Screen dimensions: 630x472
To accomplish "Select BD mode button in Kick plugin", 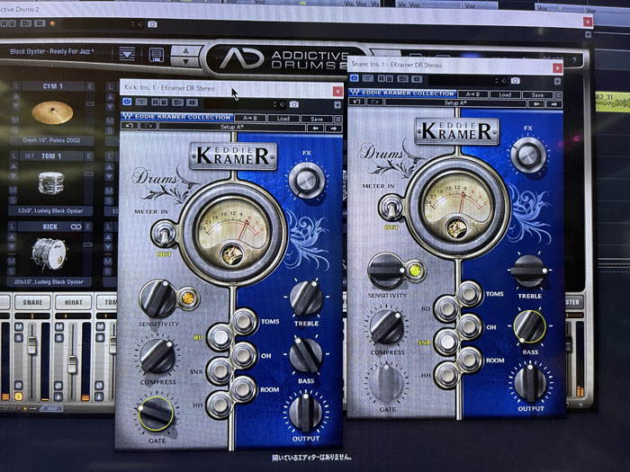I will tap(220, 337).
